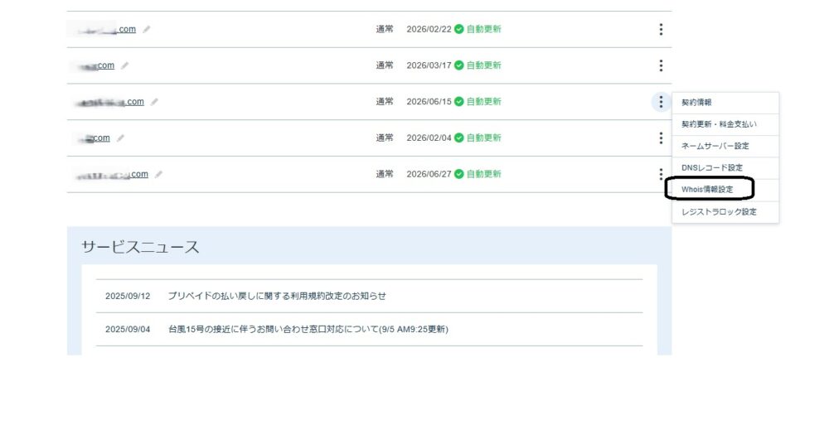Click green check icon on 2026/02/22 row
Screen dimensions: 829x430
coord(458,29)
